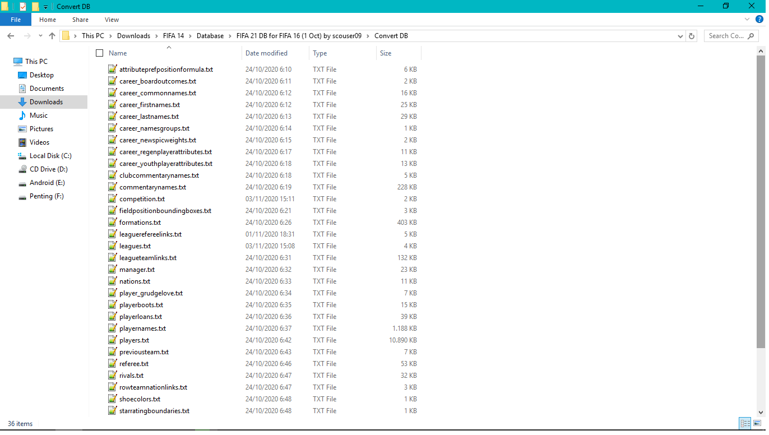Click the search magnifier icon

[x=752, y=36]
